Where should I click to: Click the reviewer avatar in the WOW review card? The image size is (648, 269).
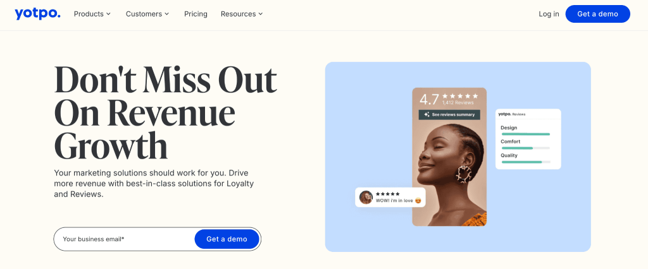[366, 197]
